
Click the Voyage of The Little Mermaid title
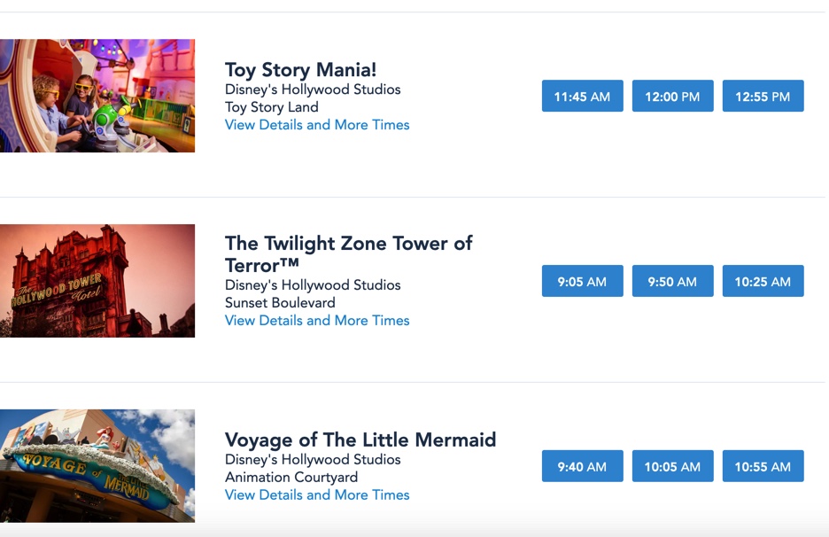[x=360, y=440]
